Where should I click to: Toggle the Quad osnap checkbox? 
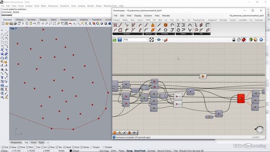(64, 147)
